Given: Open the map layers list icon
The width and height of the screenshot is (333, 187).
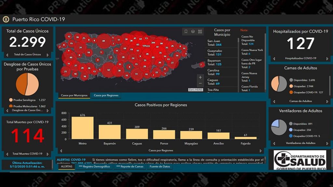Looking at the screenshot, I should pos(193,32).
